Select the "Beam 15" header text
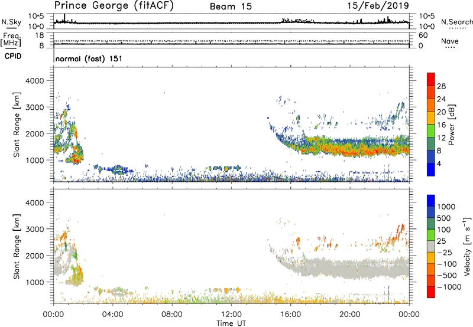Screen dimensions: 473x327 (231, 6)
